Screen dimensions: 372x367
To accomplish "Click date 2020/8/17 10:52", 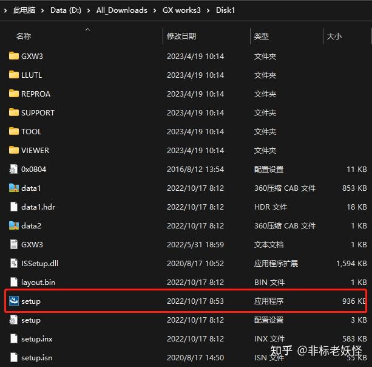I will (x=195, y=263).
